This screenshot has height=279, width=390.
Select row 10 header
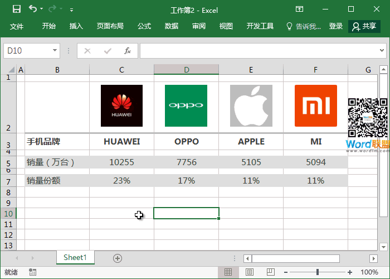click(8, 214)
